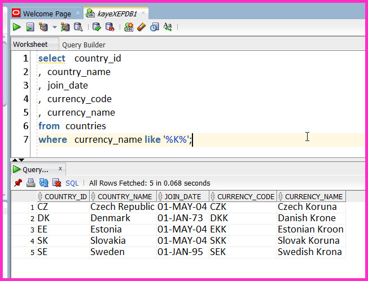368x281 pixels.
Task: Click 'join_date' on editor line 3
Action: [x=68, y=86]
